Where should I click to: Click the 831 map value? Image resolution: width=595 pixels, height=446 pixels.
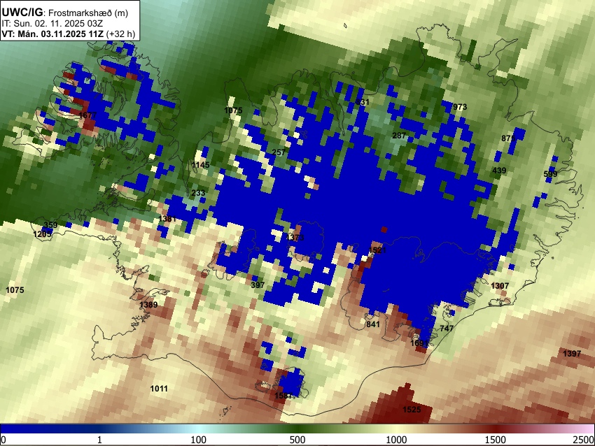click(x=363, y=102)
